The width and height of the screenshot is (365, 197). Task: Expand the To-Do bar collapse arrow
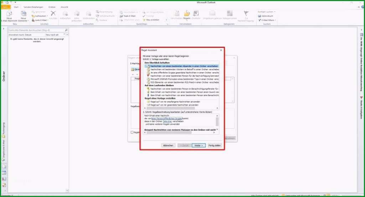361,30
